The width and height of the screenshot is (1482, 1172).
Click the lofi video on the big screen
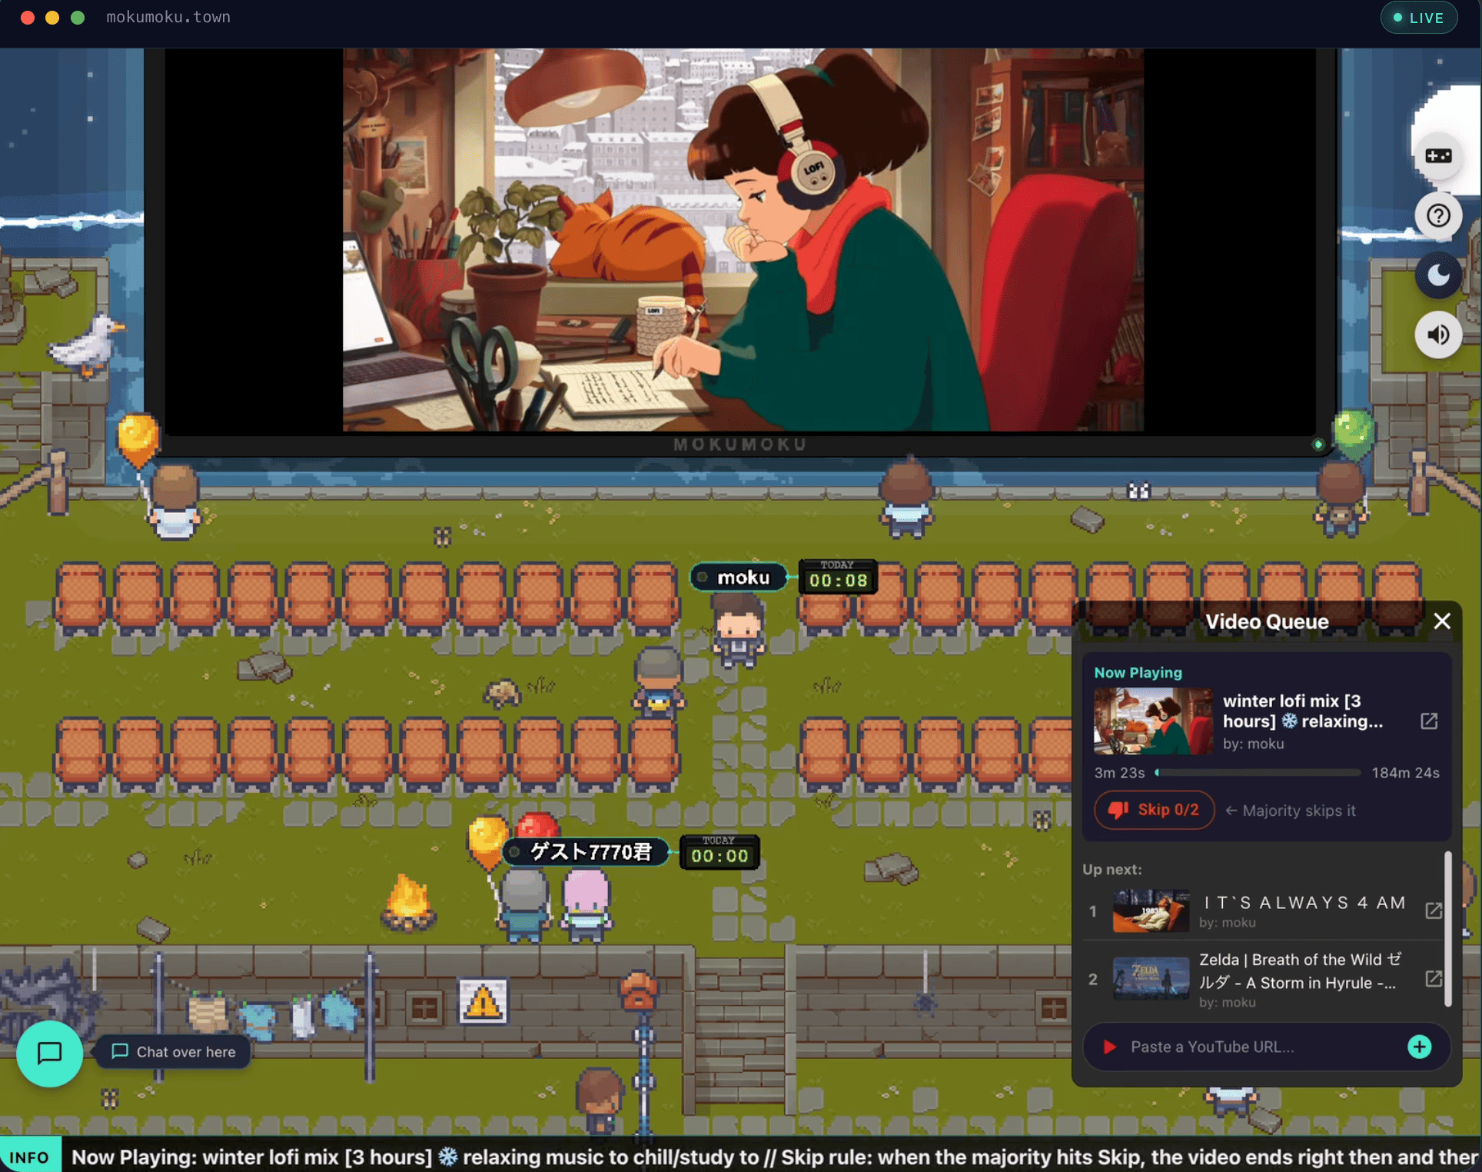[x=743, y=239]
